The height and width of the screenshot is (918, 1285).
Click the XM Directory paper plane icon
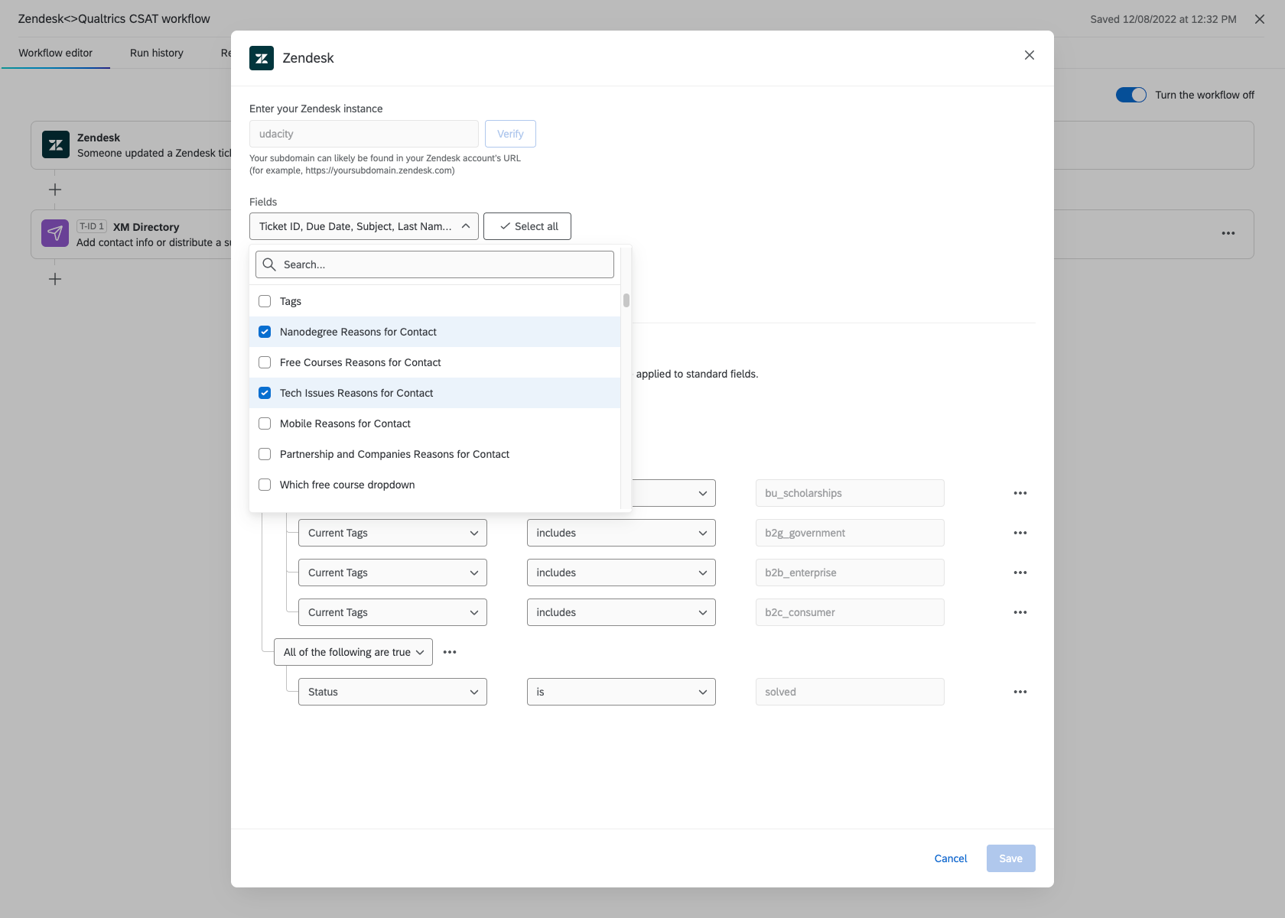pyautogui.click(x=55, y=233)
